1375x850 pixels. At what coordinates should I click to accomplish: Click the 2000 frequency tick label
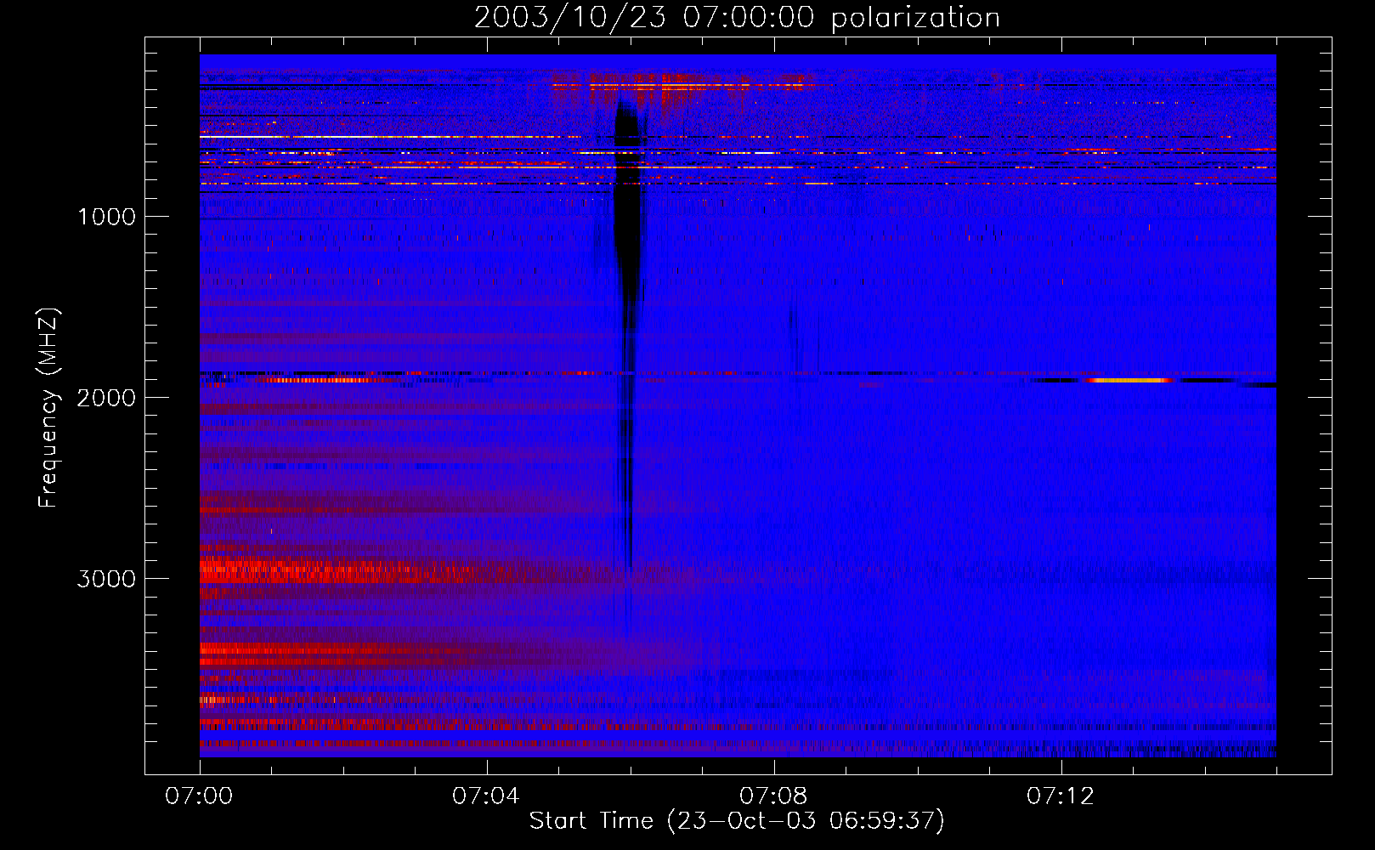pos(106,398)
